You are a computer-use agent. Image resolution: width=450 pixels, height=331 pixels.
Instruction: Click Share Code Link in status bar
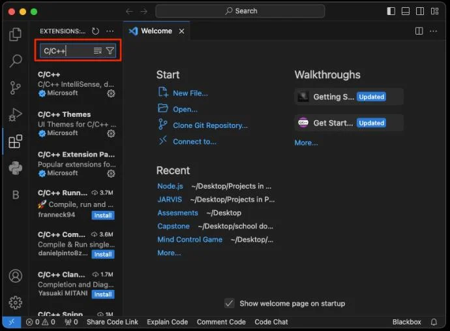[x=112, y=322]
